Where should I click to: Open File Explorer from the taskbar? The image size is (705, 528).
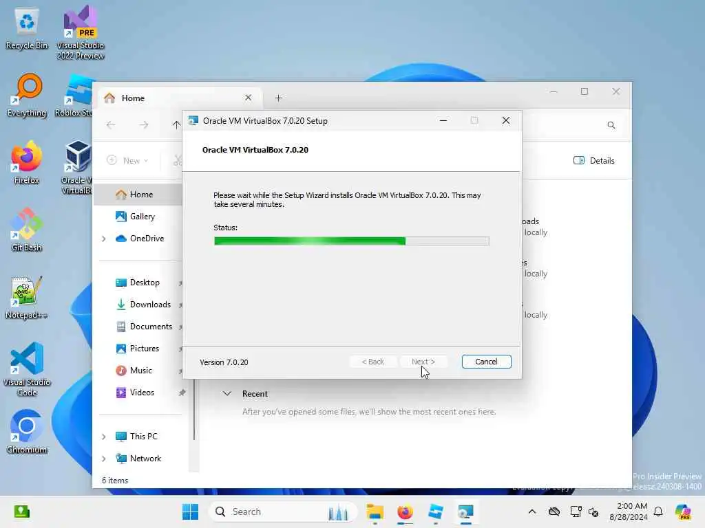pyautogui.click(x=375, y=511)
